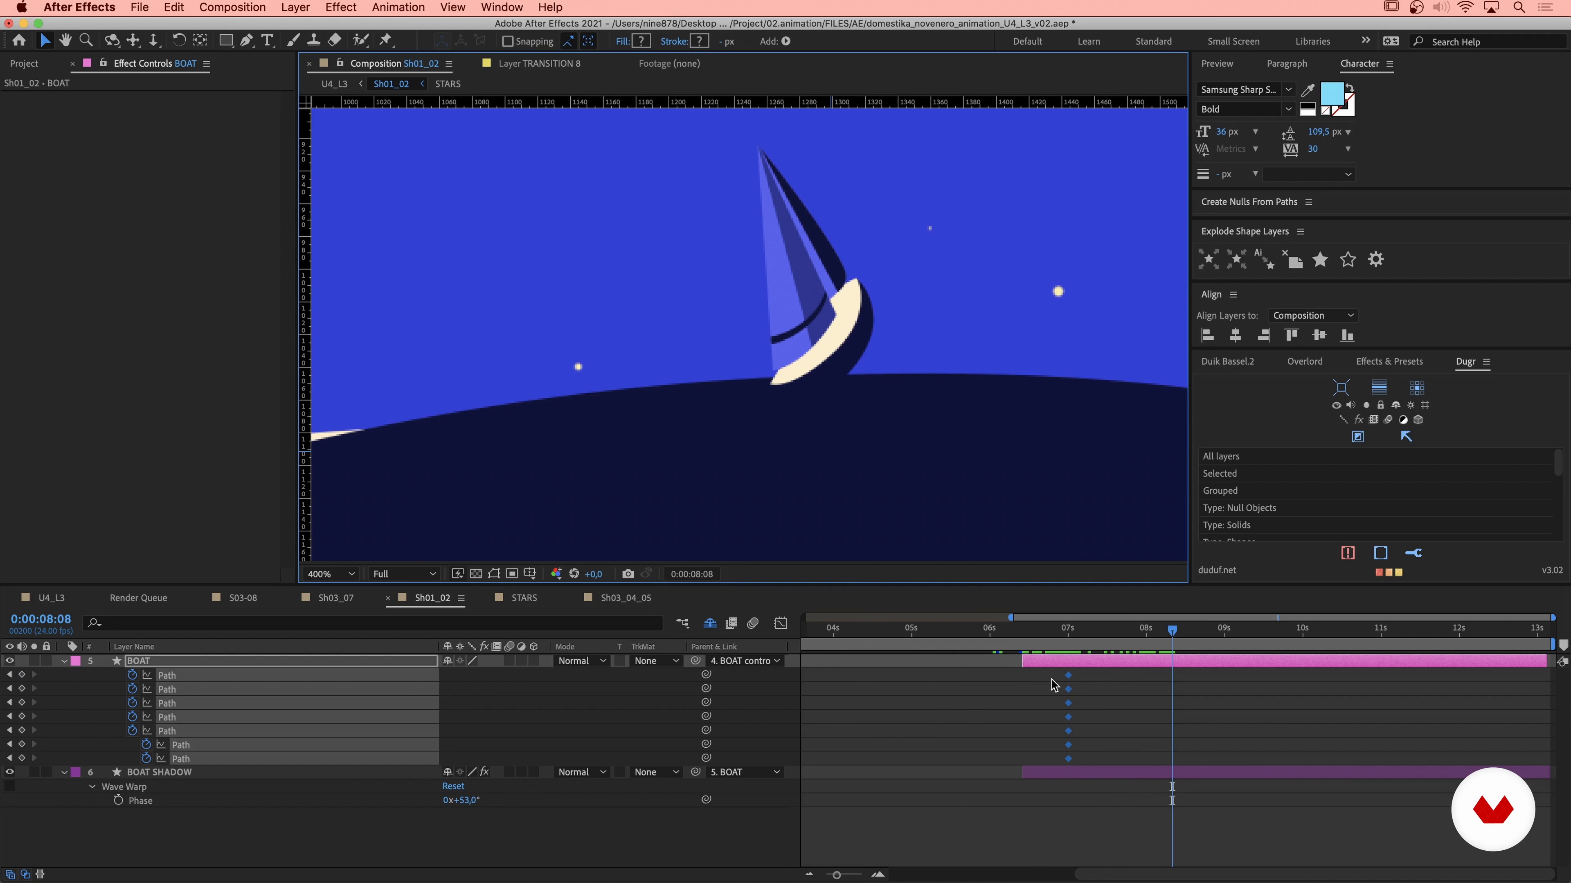Click Reset for the Wave Warp effect

coord(453,786)
